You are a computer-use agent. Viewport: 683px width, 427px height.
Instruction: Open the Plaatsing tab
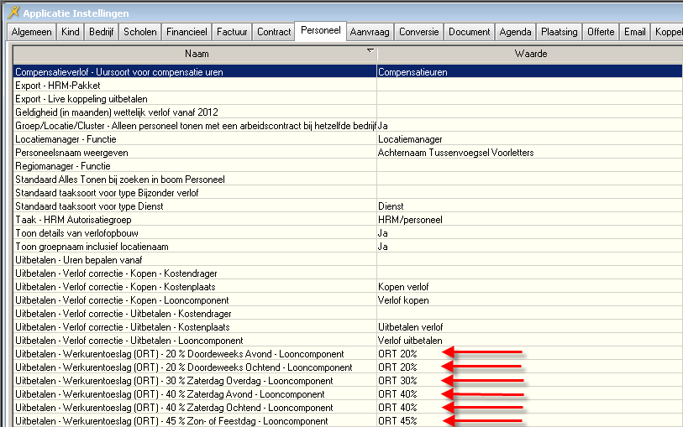[x=560, y=32]
